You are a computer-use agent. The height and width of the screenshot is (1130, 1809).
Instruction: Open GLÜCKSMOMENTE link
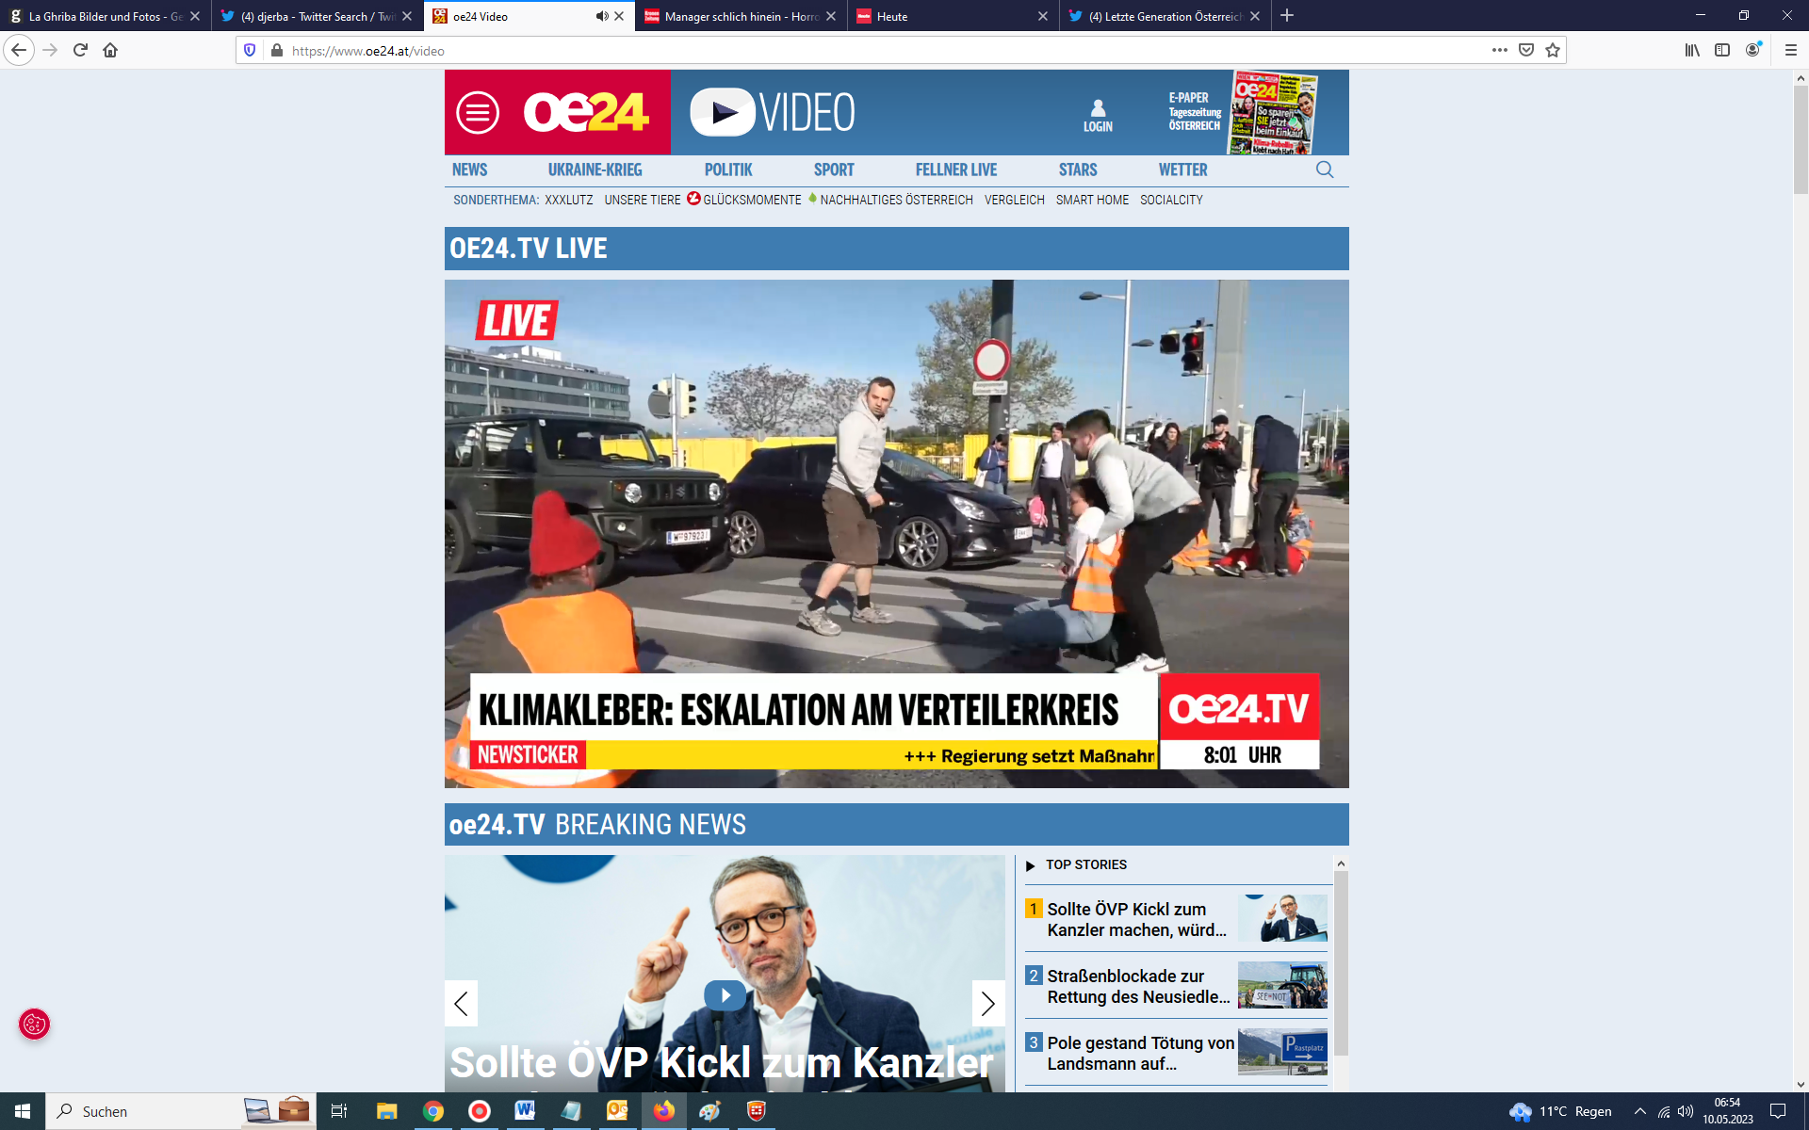coord(752,200)
